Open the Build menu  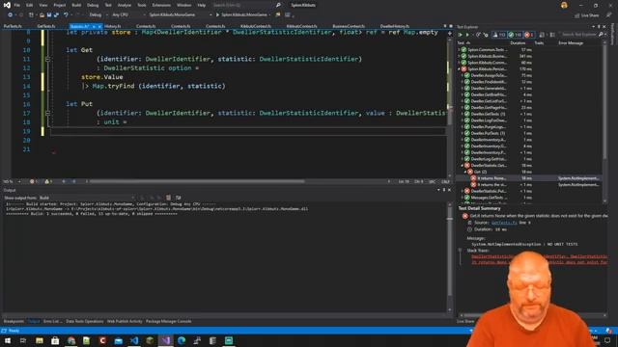tap(76, 5)
